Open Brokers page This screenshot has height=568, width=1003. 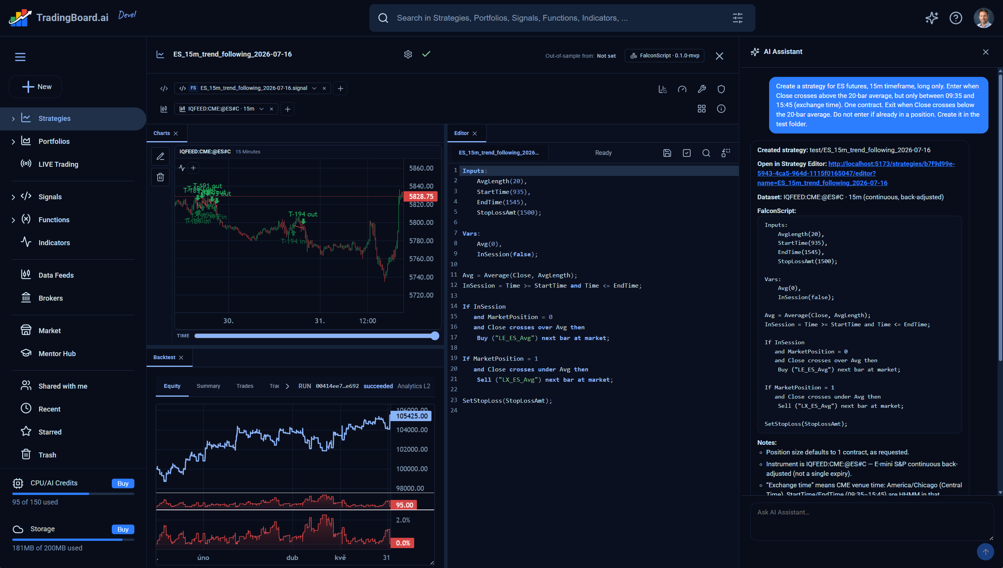click(x=51, y=298)
